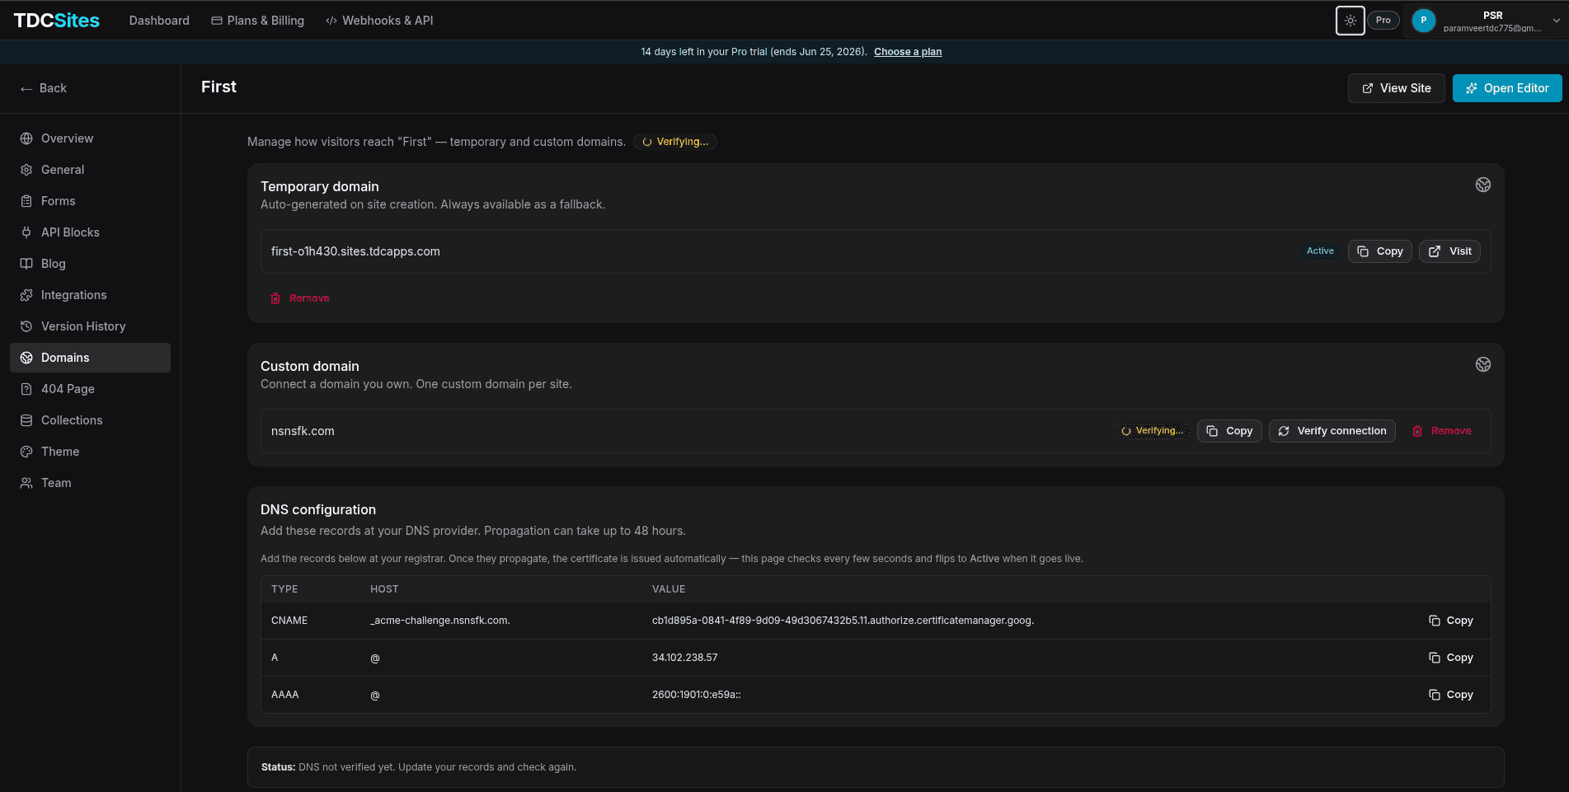
Task: Click the Forms clipboard icon
Action: click(26, 201)
